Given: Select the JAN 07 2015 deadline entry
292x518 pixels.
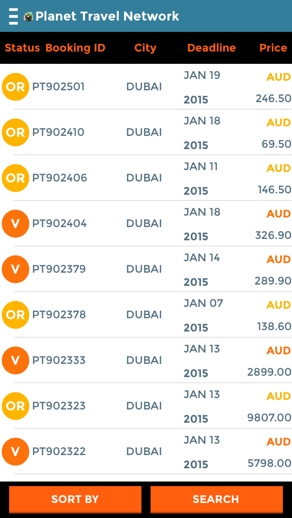Looking at the screenshot, I should [x=203, y=315].
